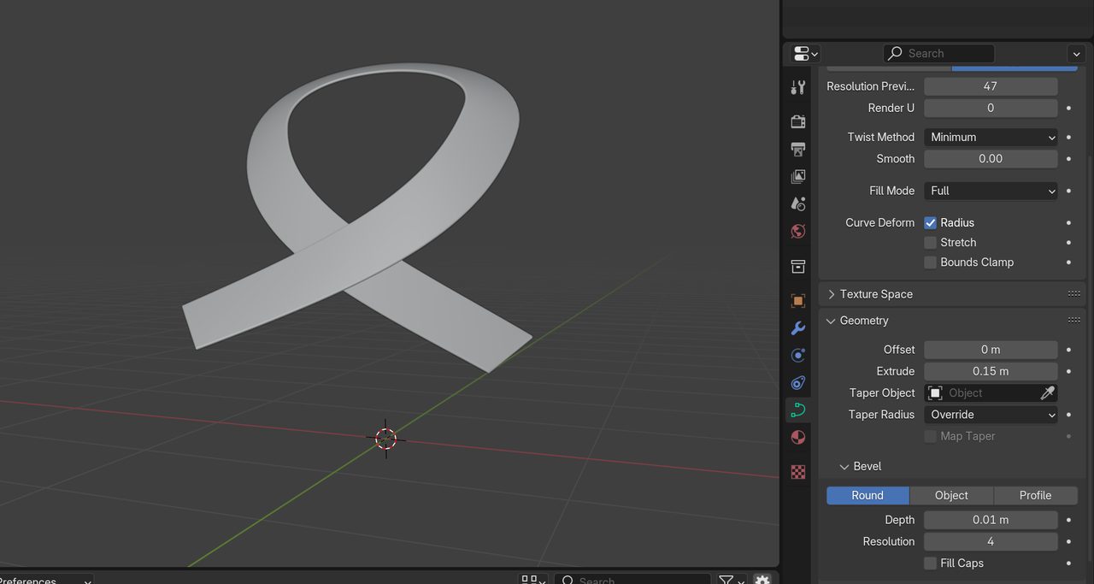Open the Physics properties tab

click(x=797, y=356)
